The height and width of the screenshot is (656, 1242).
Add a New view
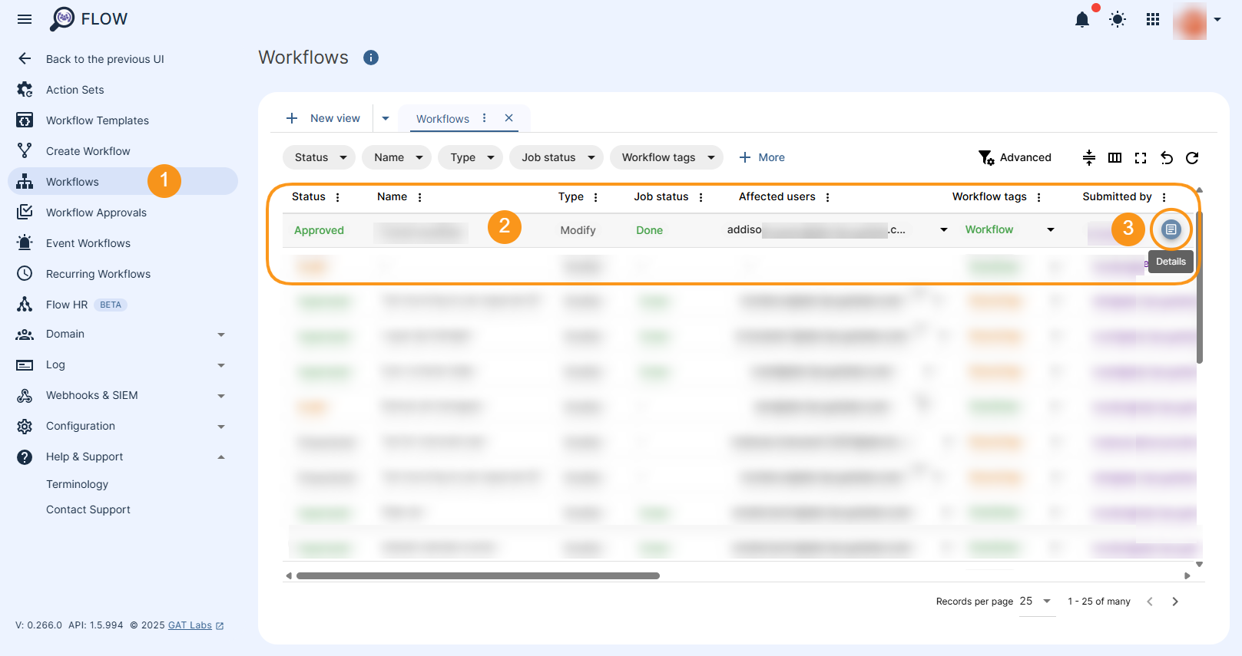[323, 118]
